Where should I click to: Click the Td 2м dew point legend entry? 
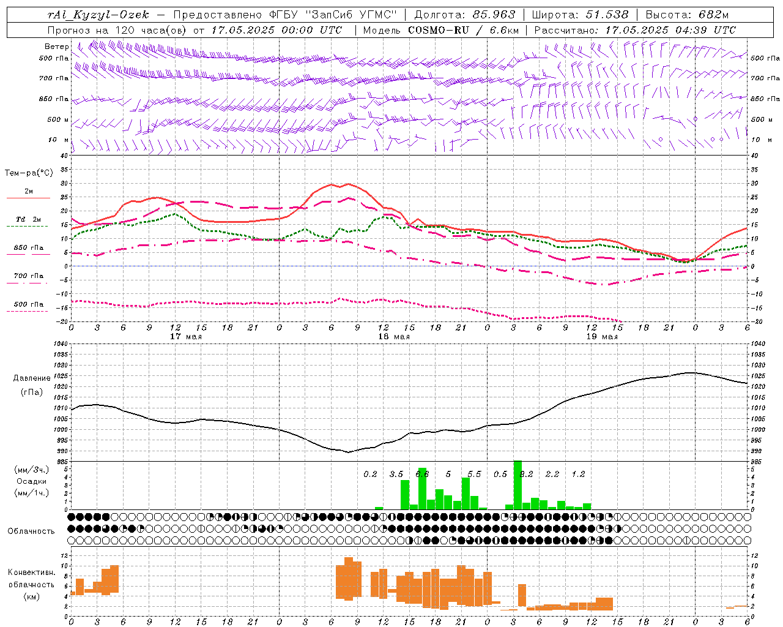pos(29,219)
